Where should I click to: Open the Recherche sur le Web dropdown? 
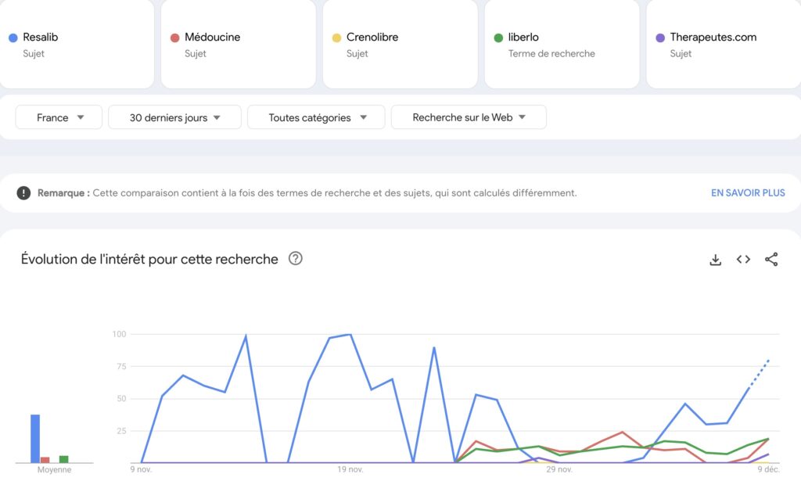(468, 117)
